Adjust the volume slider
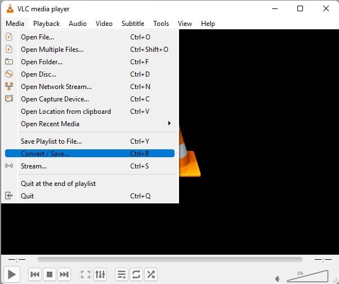This screenshot has height=284, width=339. point(308,276)
